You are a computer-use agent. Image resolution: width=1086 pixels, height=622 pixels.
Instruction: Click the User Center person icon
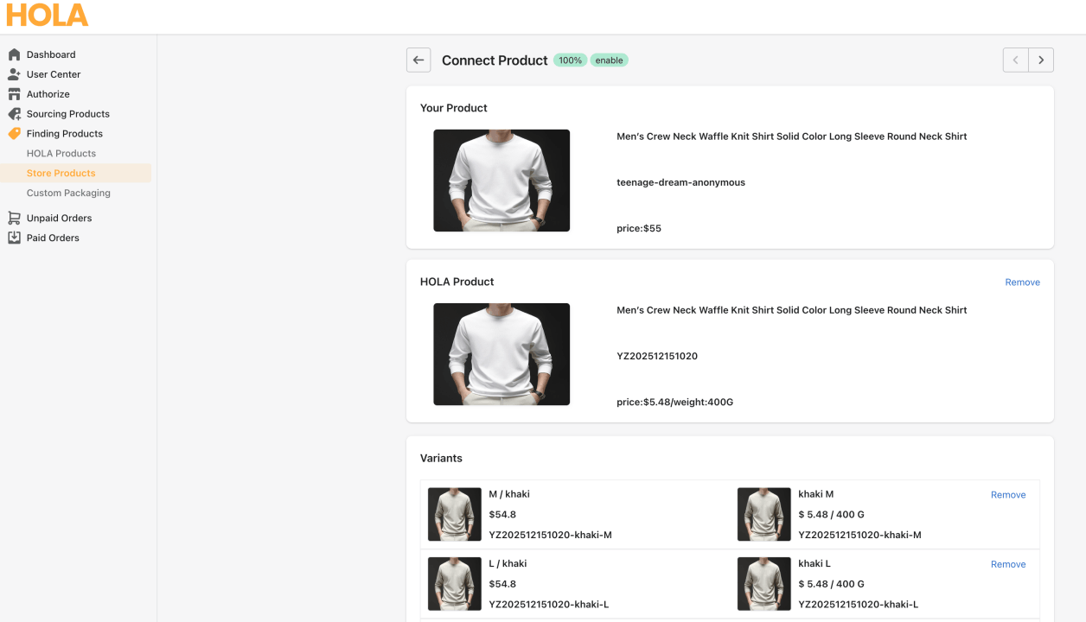tap(14, 74)
